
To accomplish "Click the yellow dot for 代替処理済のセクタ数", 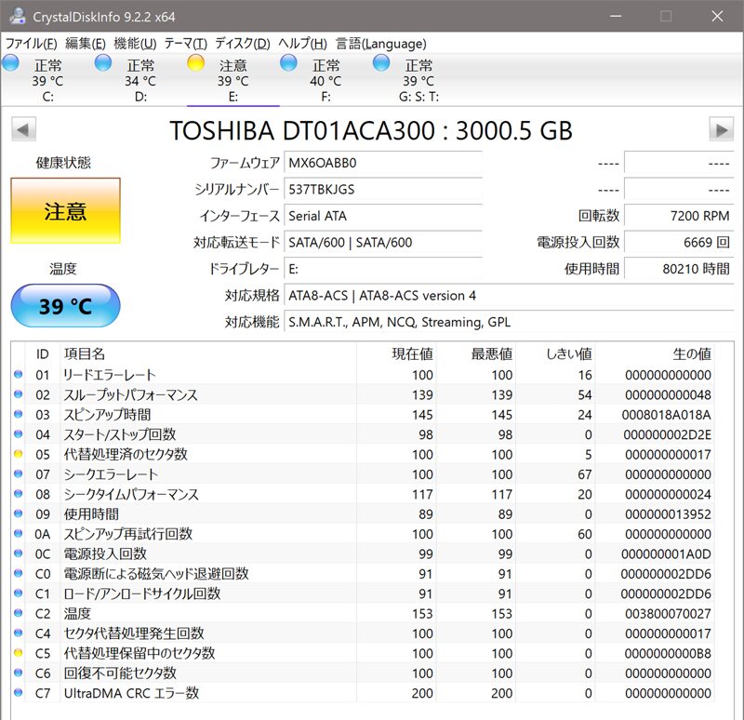I will click(18, 454).
